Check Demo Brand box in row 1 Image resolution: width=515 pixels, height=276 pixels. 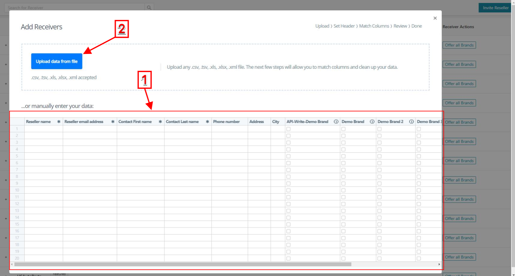pyautogui.click(x=343, y=129)
